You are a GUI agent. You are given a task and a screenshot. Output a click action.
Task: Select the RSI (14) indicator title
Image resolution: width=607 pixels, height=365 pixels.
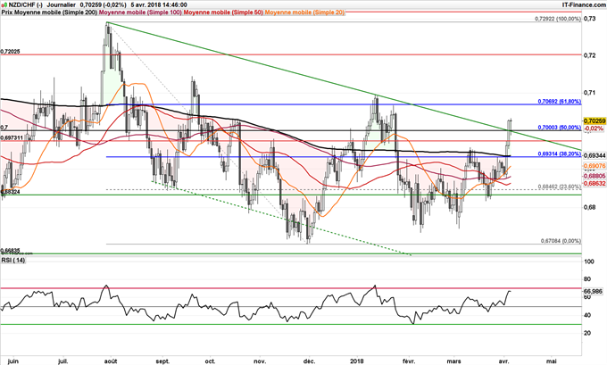(x=13, y=260)
